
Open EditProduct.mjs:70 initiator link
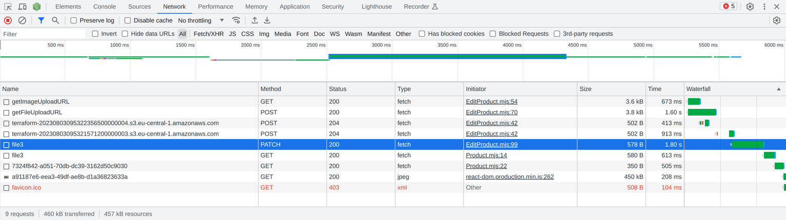[x=491, y=113]
